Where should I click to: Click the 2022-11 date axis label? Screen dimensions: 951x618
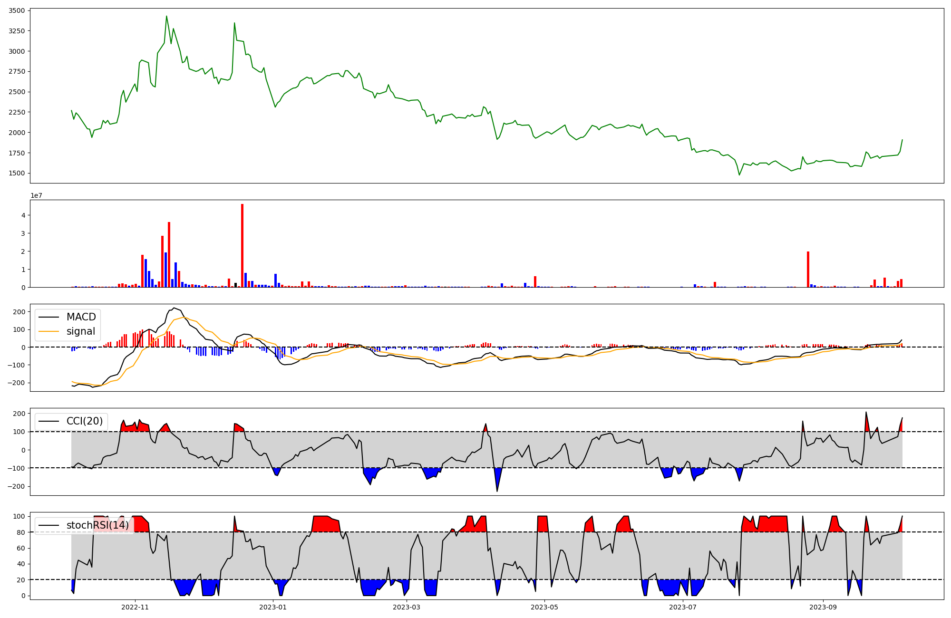pyautogui.click(x=136, y=607)
